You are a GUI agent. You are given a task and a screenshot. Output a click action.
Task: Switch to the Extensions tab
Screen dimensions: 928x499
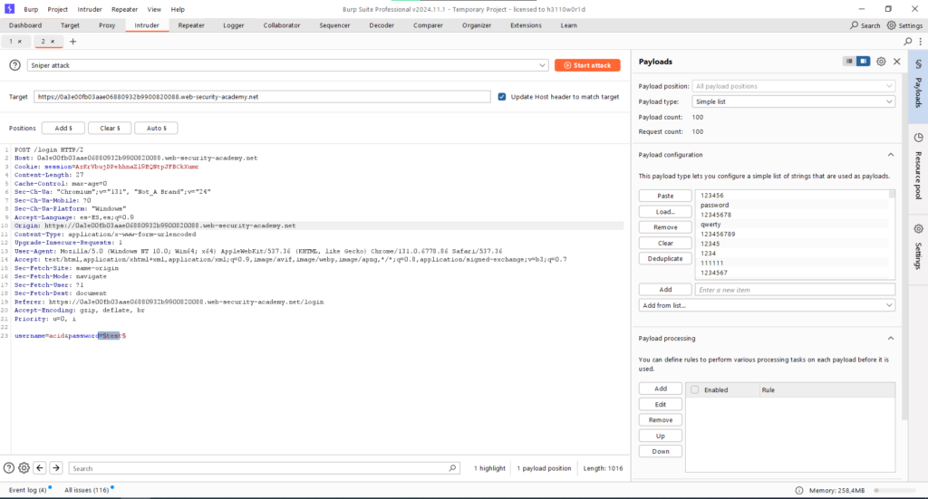coord(527,25)
